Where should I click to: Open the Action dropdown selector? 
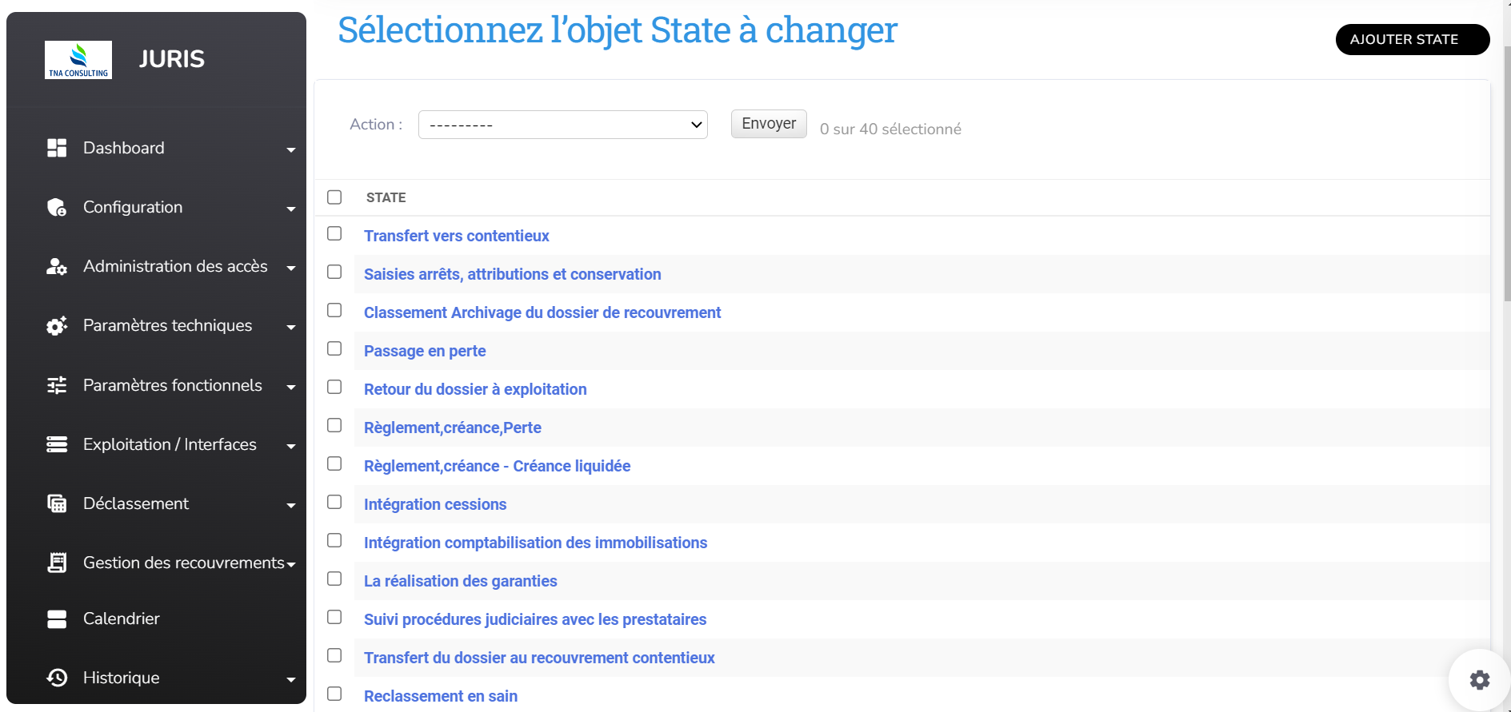tap(562, 125)
